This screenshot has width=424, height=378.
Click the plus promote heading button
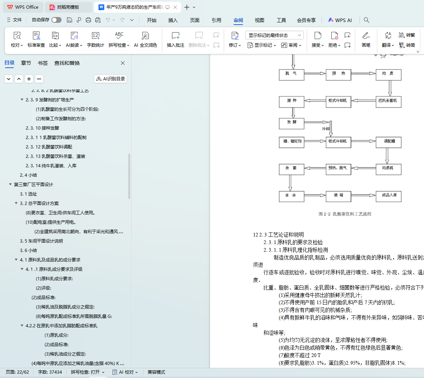(29, 79)
